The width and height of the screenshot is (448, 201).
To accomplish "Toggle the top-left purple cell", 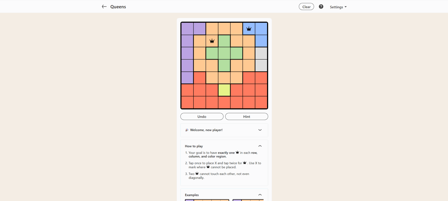I will (x=187, y=29).
